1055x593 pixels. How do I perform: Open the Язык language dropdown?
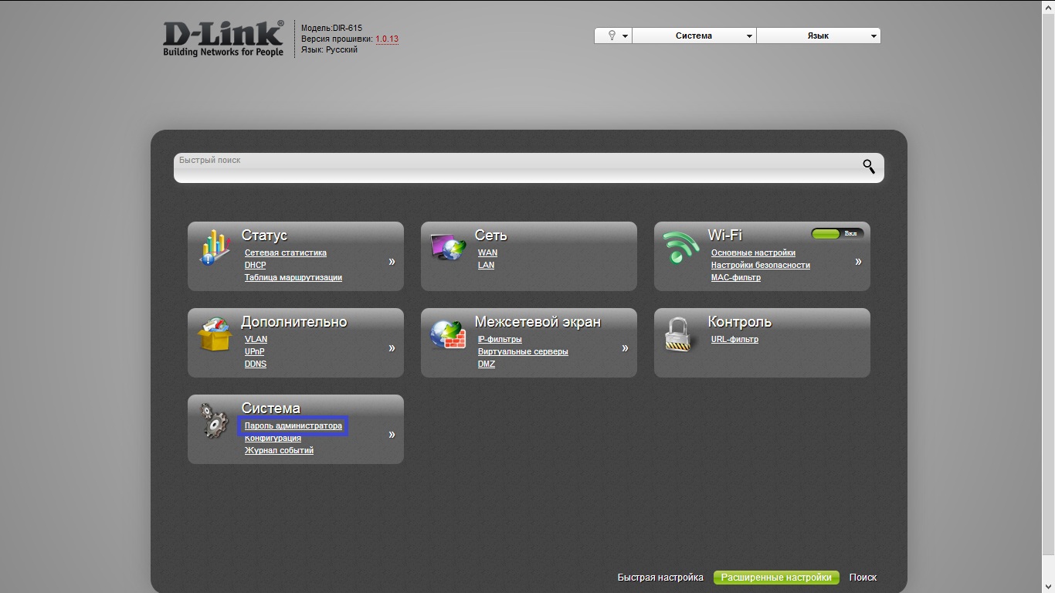(819, 36)
